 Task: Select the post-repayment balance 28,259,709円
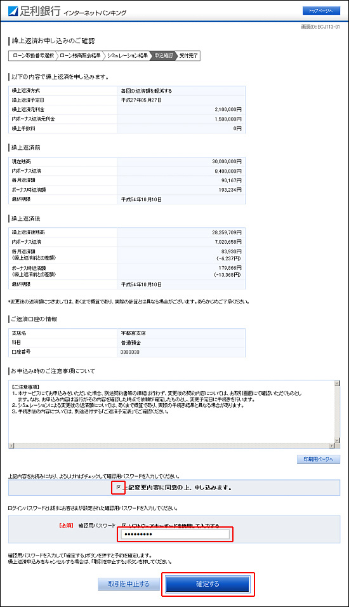click(x=227, y=232)
